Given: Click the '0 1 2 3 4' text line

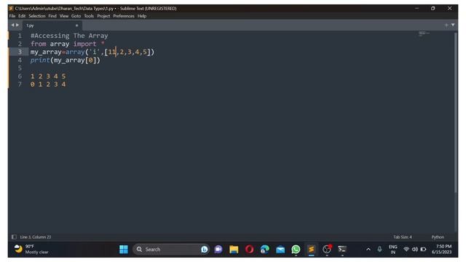Looking at the screenshot, I should click(48, 84).
